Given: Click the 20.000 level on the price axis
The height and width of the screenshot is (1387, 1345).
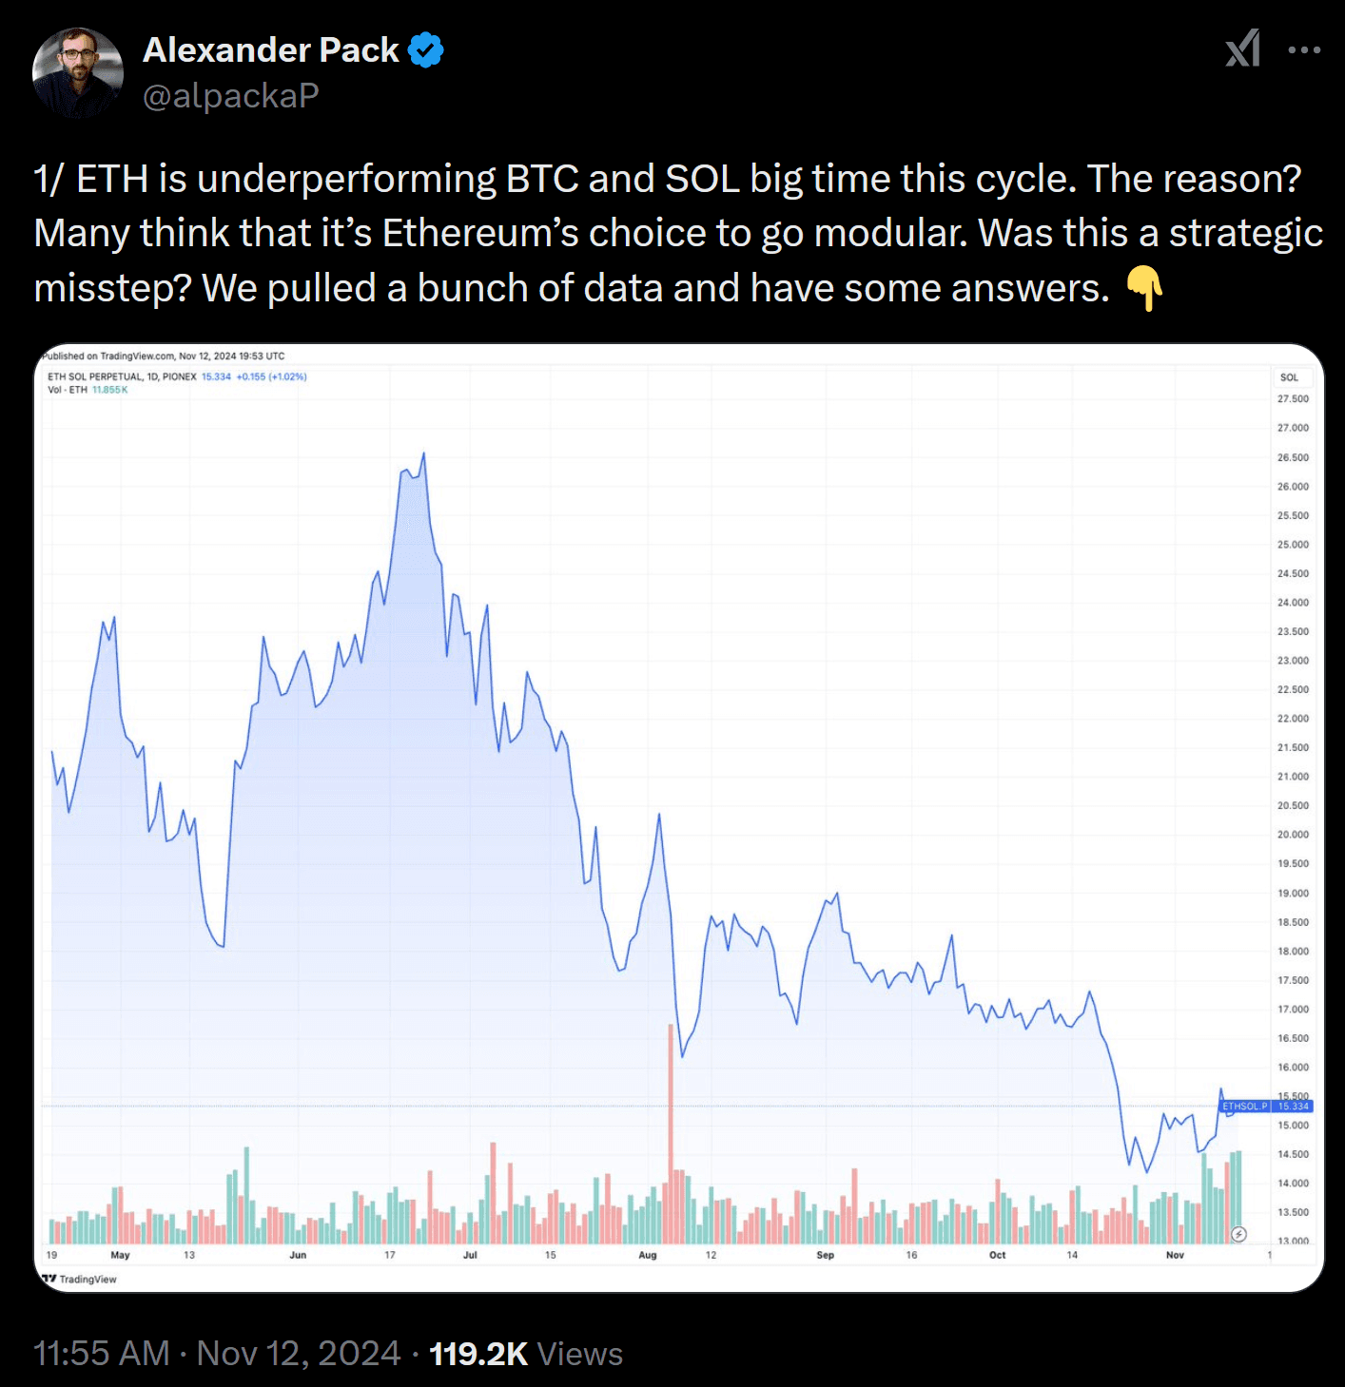Looking at the screenshot, I should tap(1293, 835).
